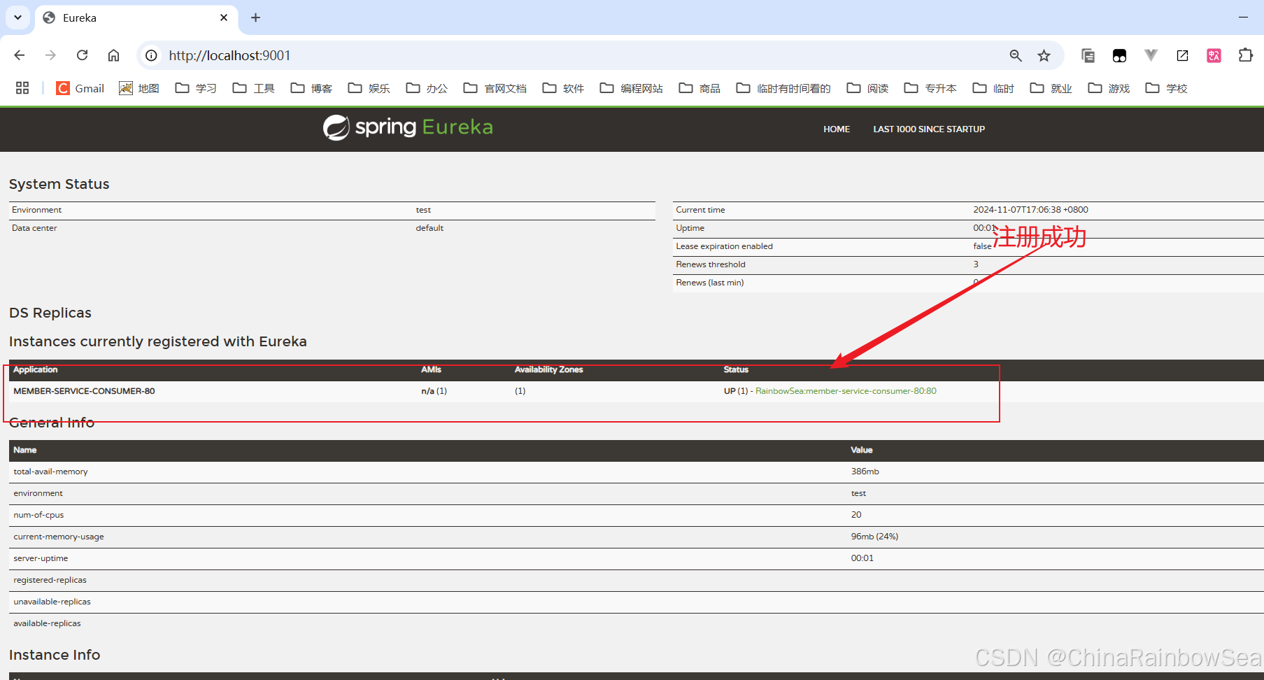Open the zoom magnifier icon
Image resolution: width=1264 pixels, height=680 pixels.
[1016, 55]
